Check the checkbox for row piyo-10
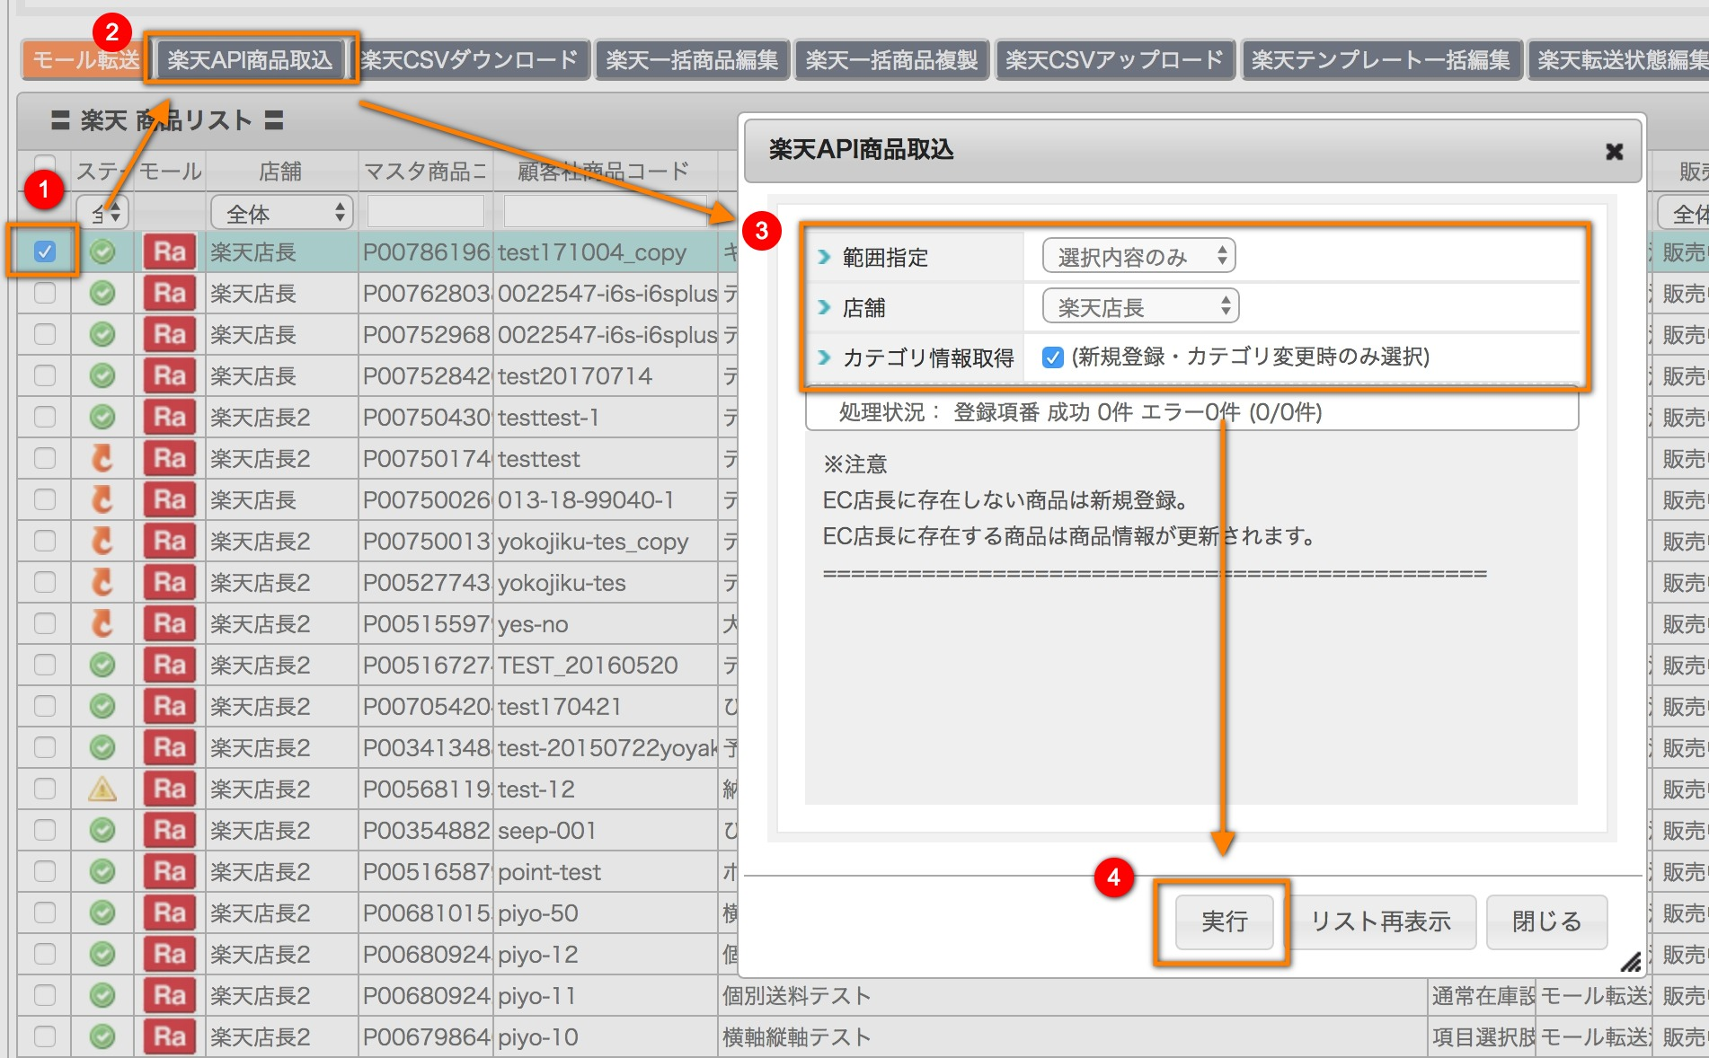The height and width of the screenshot is (1058, 1709). tap(44, 1036)
